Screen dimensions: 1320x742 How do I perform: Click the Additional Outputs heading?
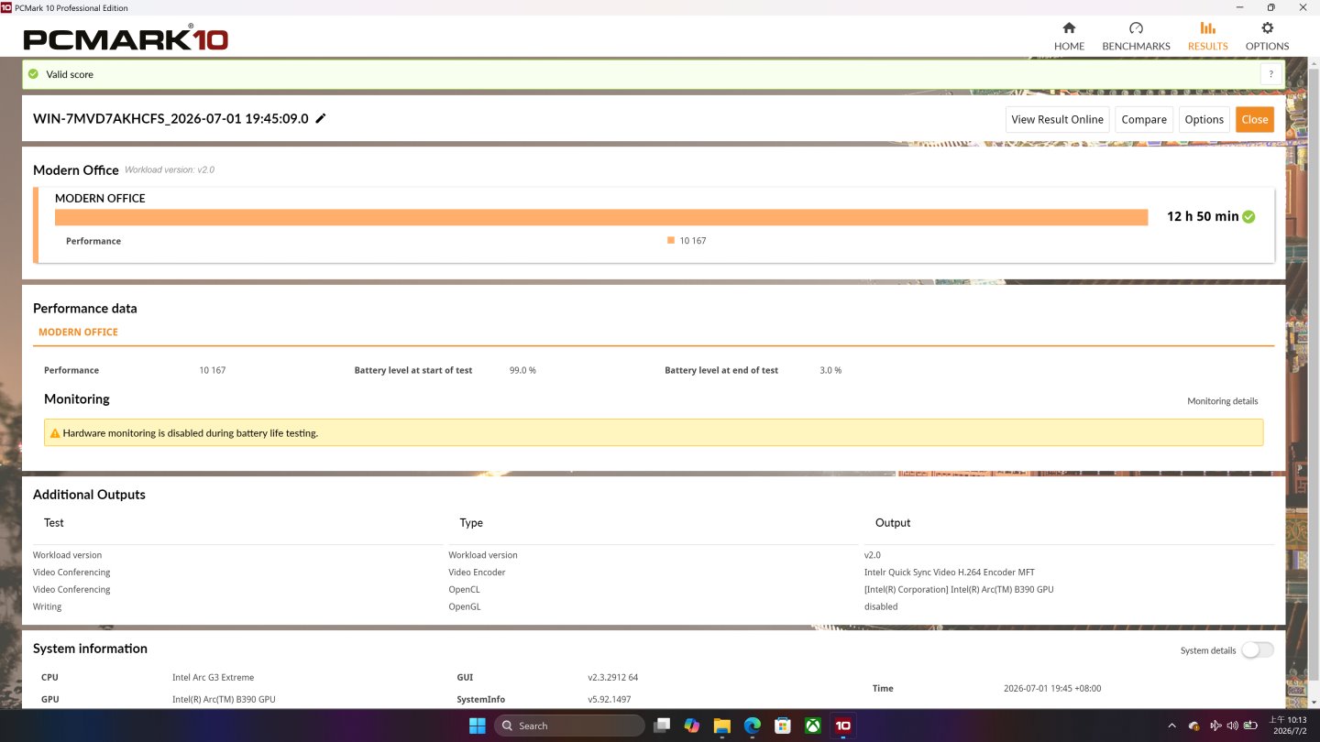pos(89,495)
